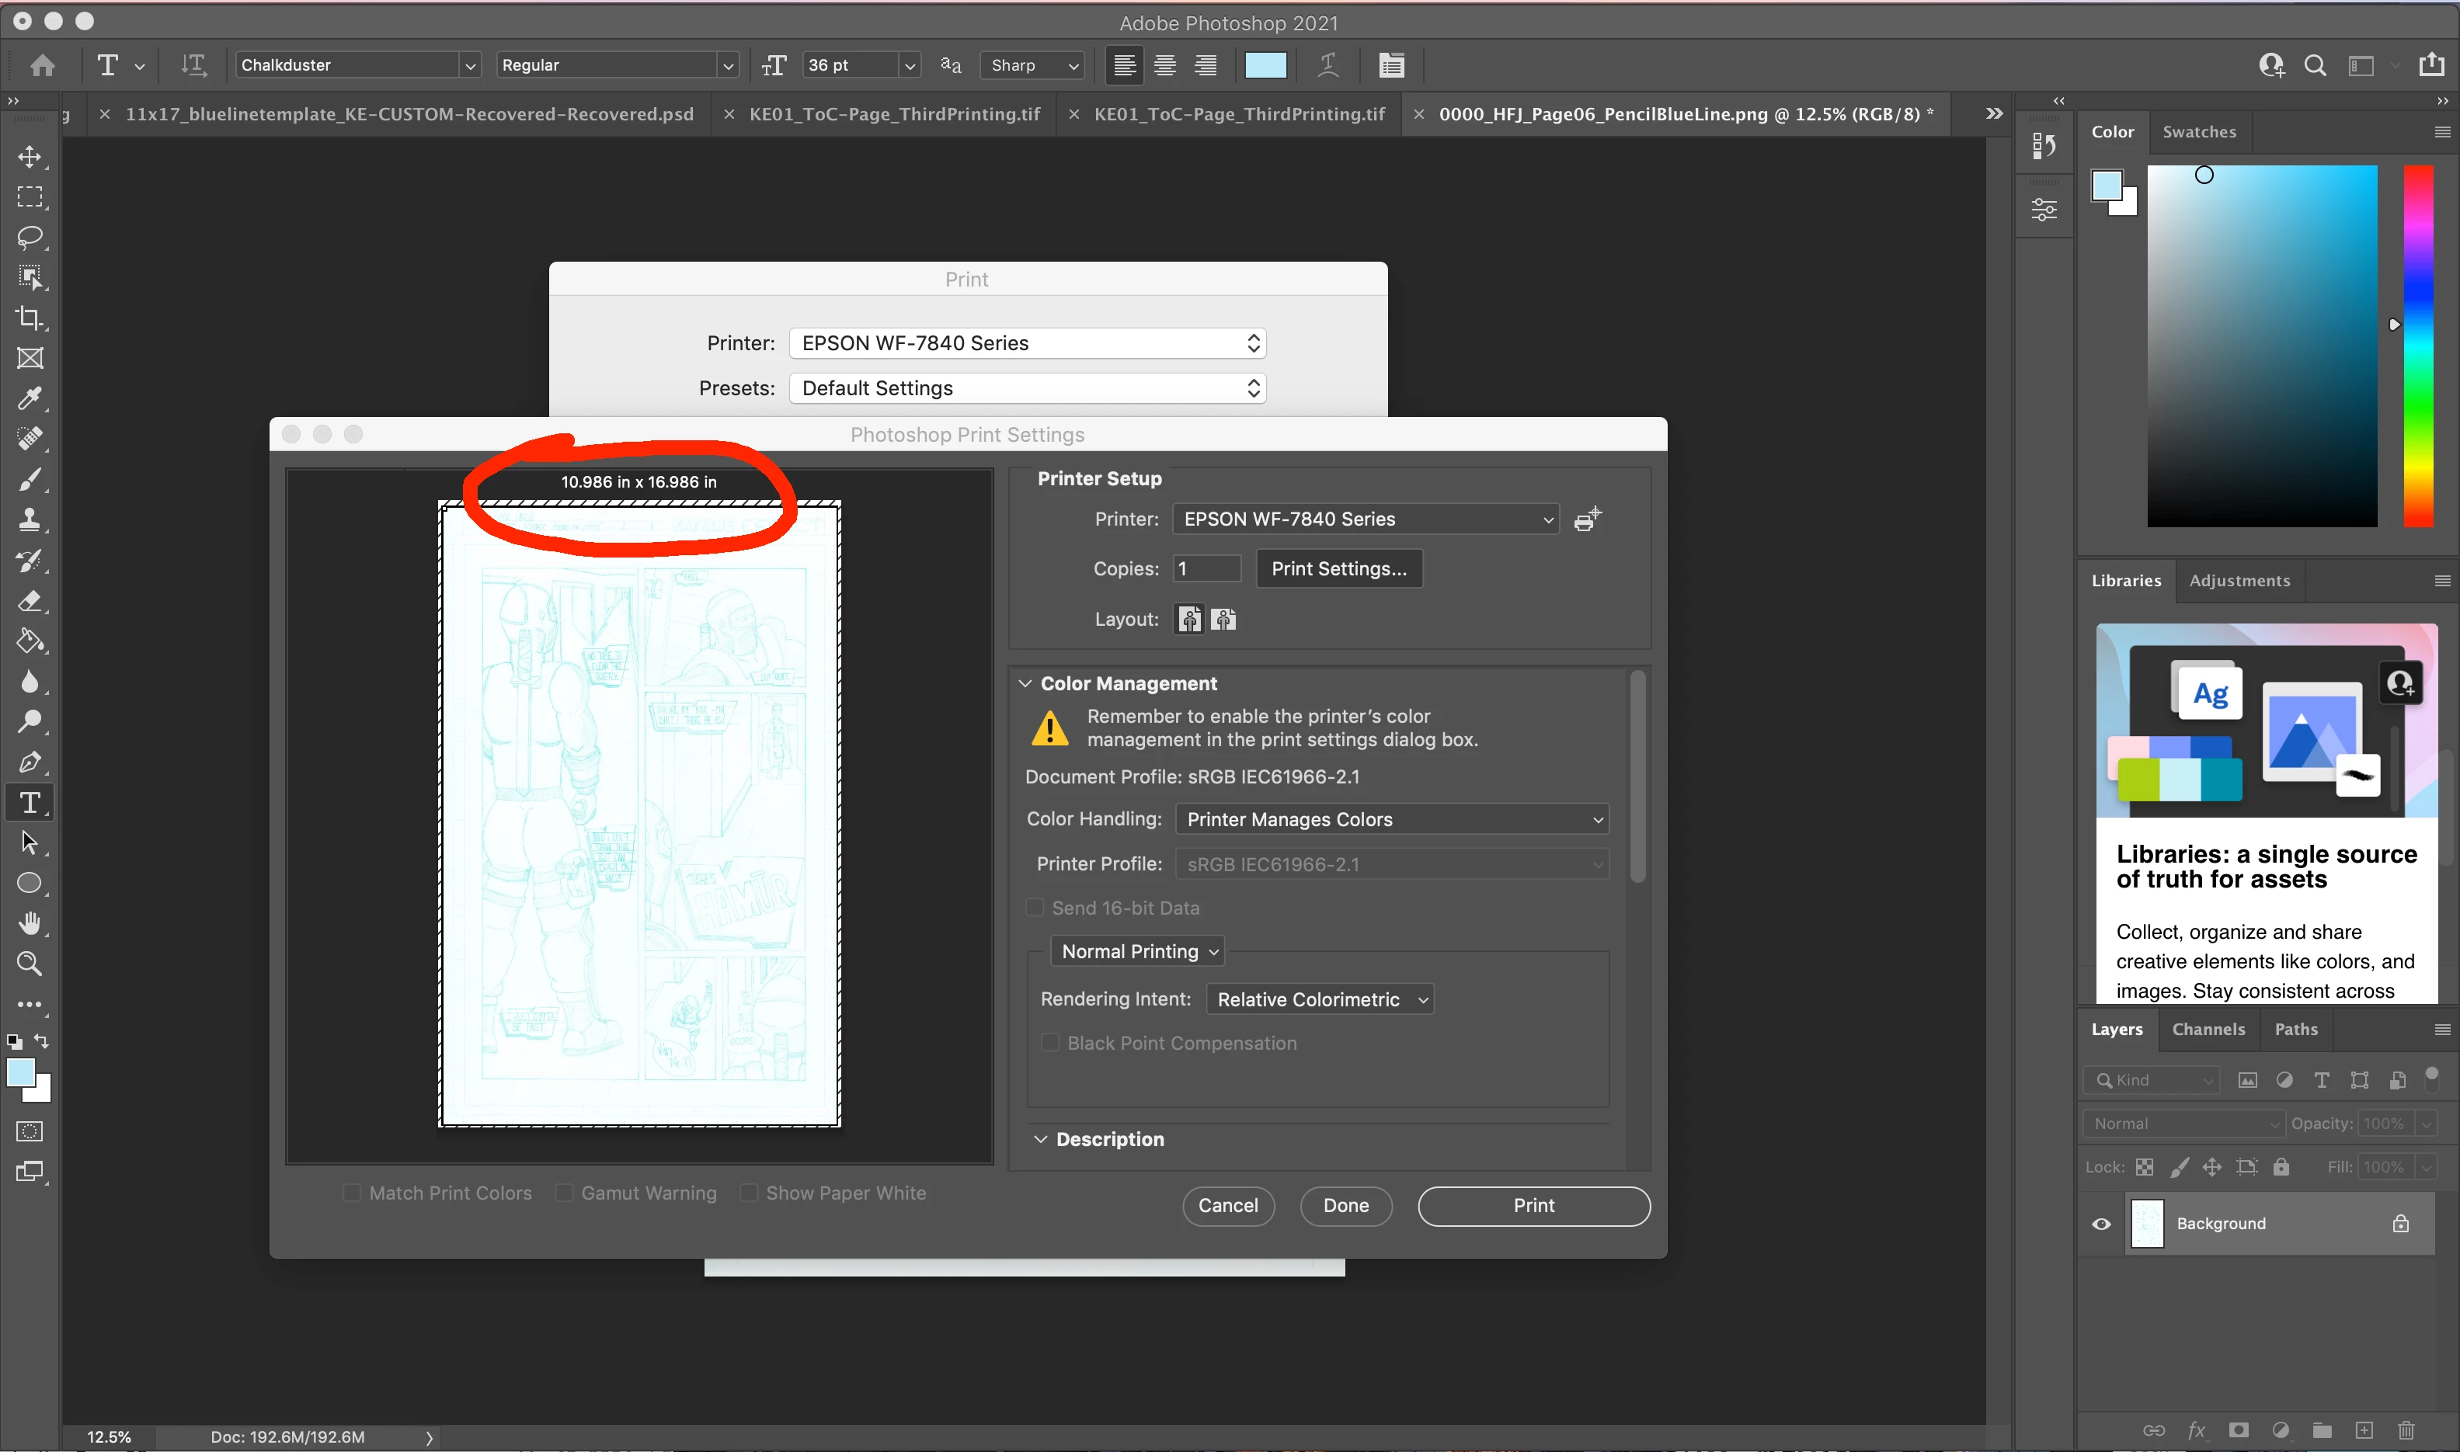
Task: Select the Eyedropper tool
Action: pos(30,398)
